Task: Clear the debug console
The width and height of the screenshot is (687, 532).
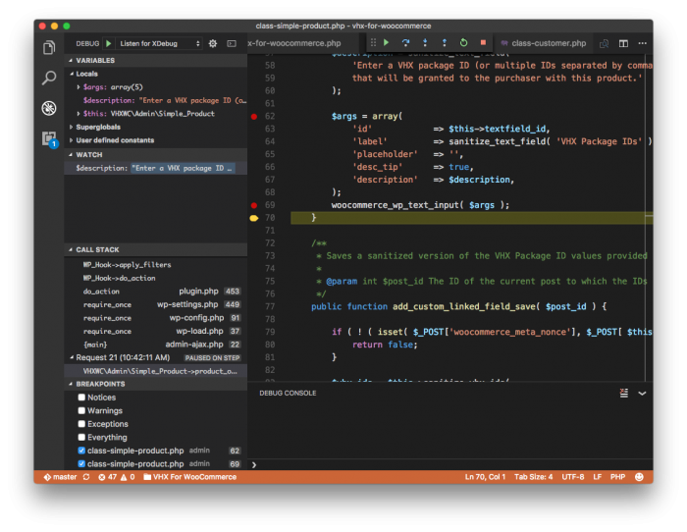Action: point(624,393)
